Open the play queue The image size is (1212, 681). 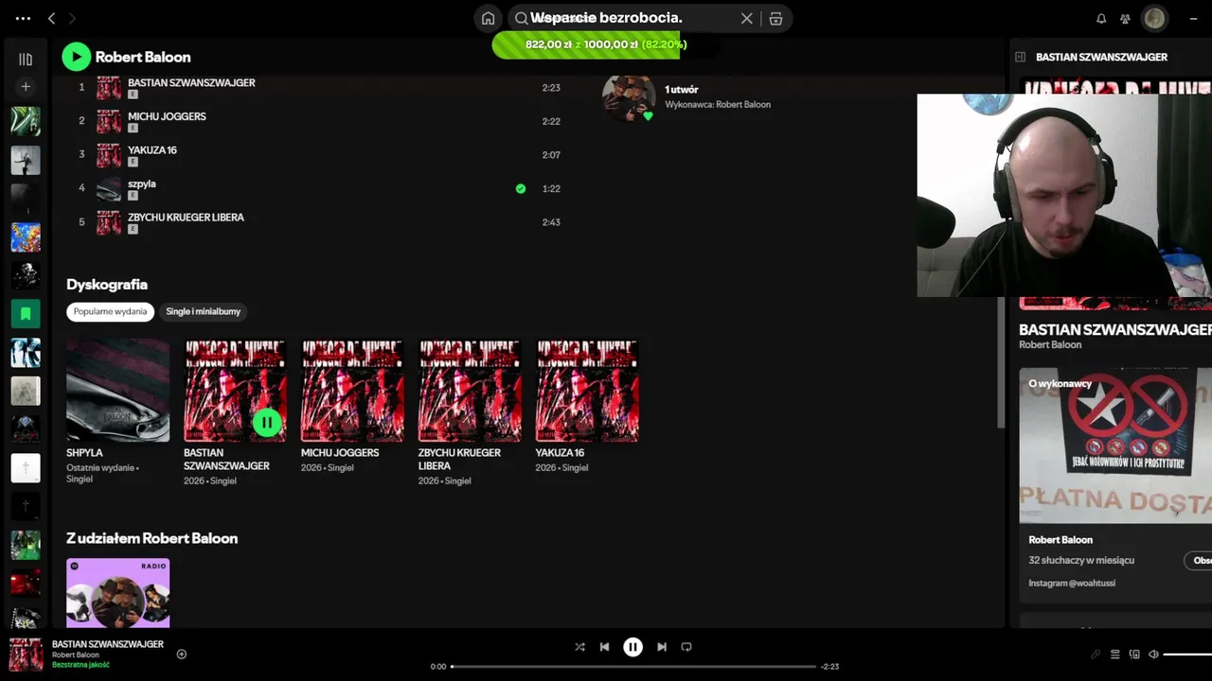tap(1115, 655)
